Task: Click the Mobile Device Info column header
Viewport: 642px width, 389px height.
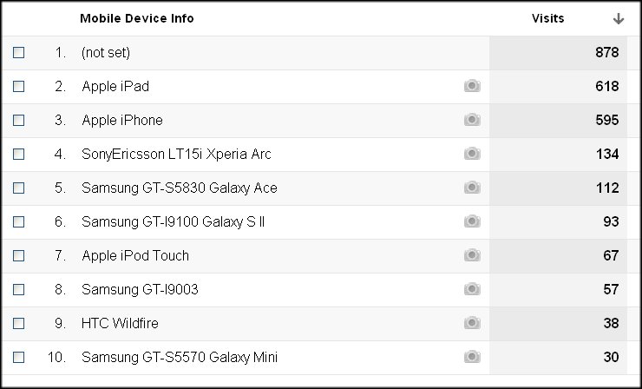Action: click(x=137, y=18)
